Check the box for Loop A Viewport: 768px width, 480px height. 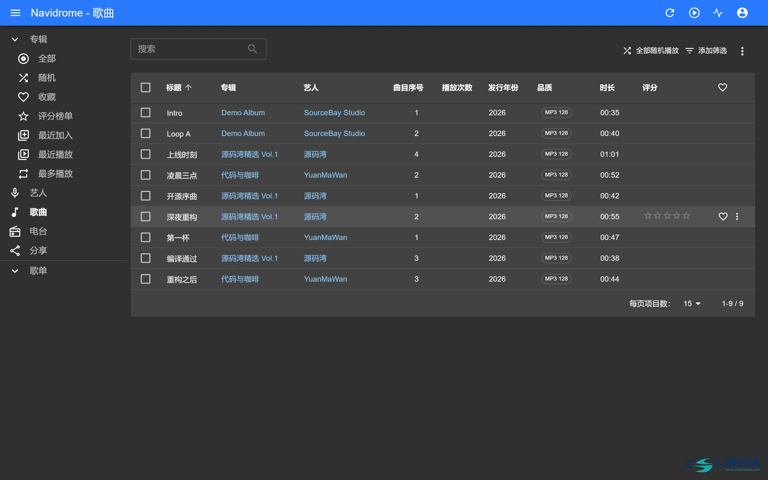click(x=145, y=133)
